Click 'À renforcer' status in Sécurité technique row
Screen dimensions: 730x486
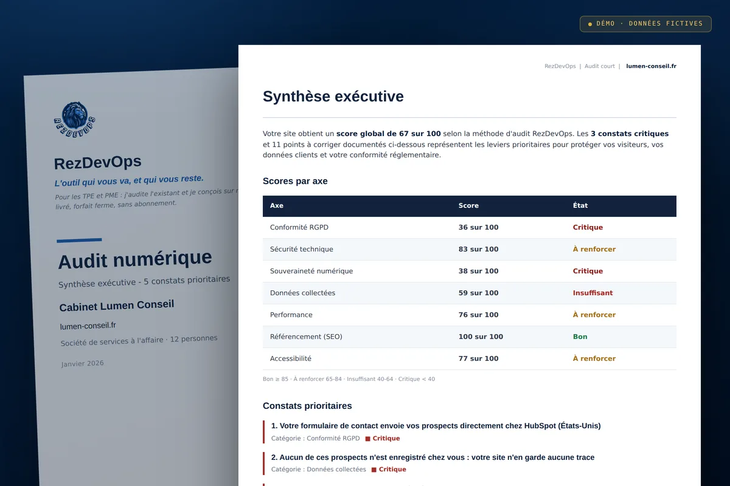click(x=594, y=249)
